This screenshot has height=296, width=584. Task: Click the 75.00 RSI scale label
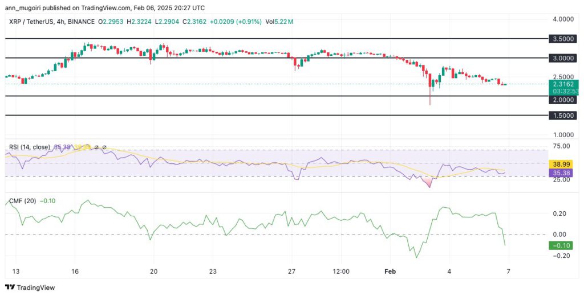(x=561, y=146)
